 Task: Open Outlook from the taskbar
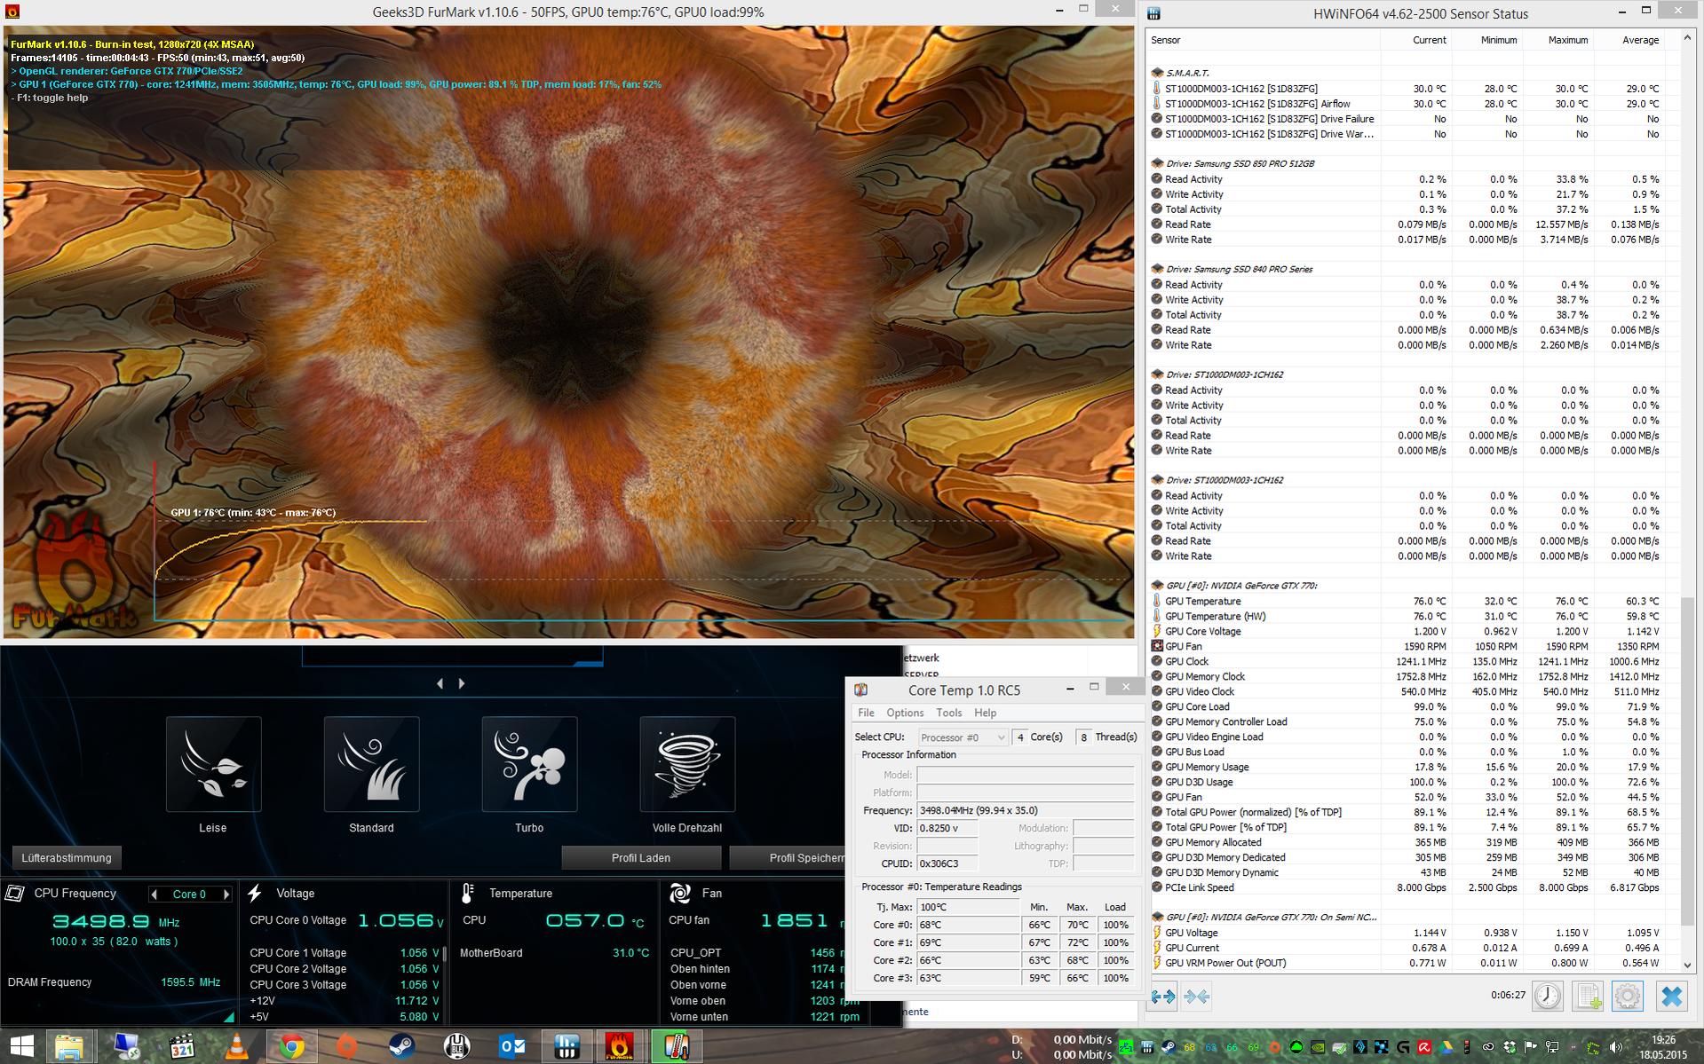point(512,1047)
